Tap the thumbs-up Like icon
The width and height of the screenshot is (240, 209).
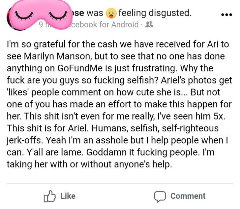pyautogui.click(x=49, y=196)
